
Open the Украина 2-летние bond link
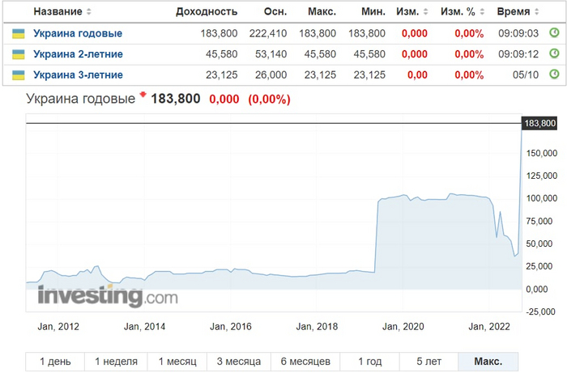[78, 54]
